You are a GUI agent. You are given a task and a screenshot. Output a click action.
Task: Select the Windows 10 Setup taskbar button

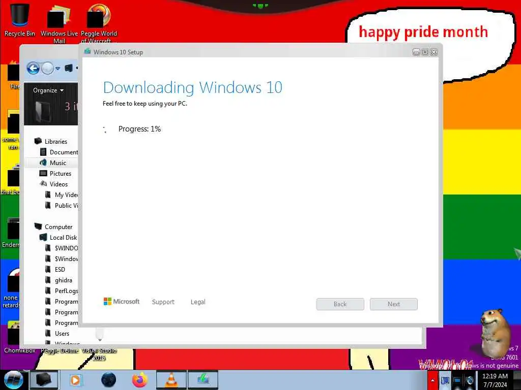tap(203, 380)
